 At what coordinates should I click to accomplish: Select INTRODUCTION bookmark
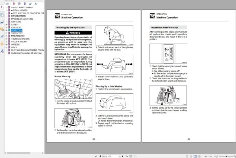[18, 16]
